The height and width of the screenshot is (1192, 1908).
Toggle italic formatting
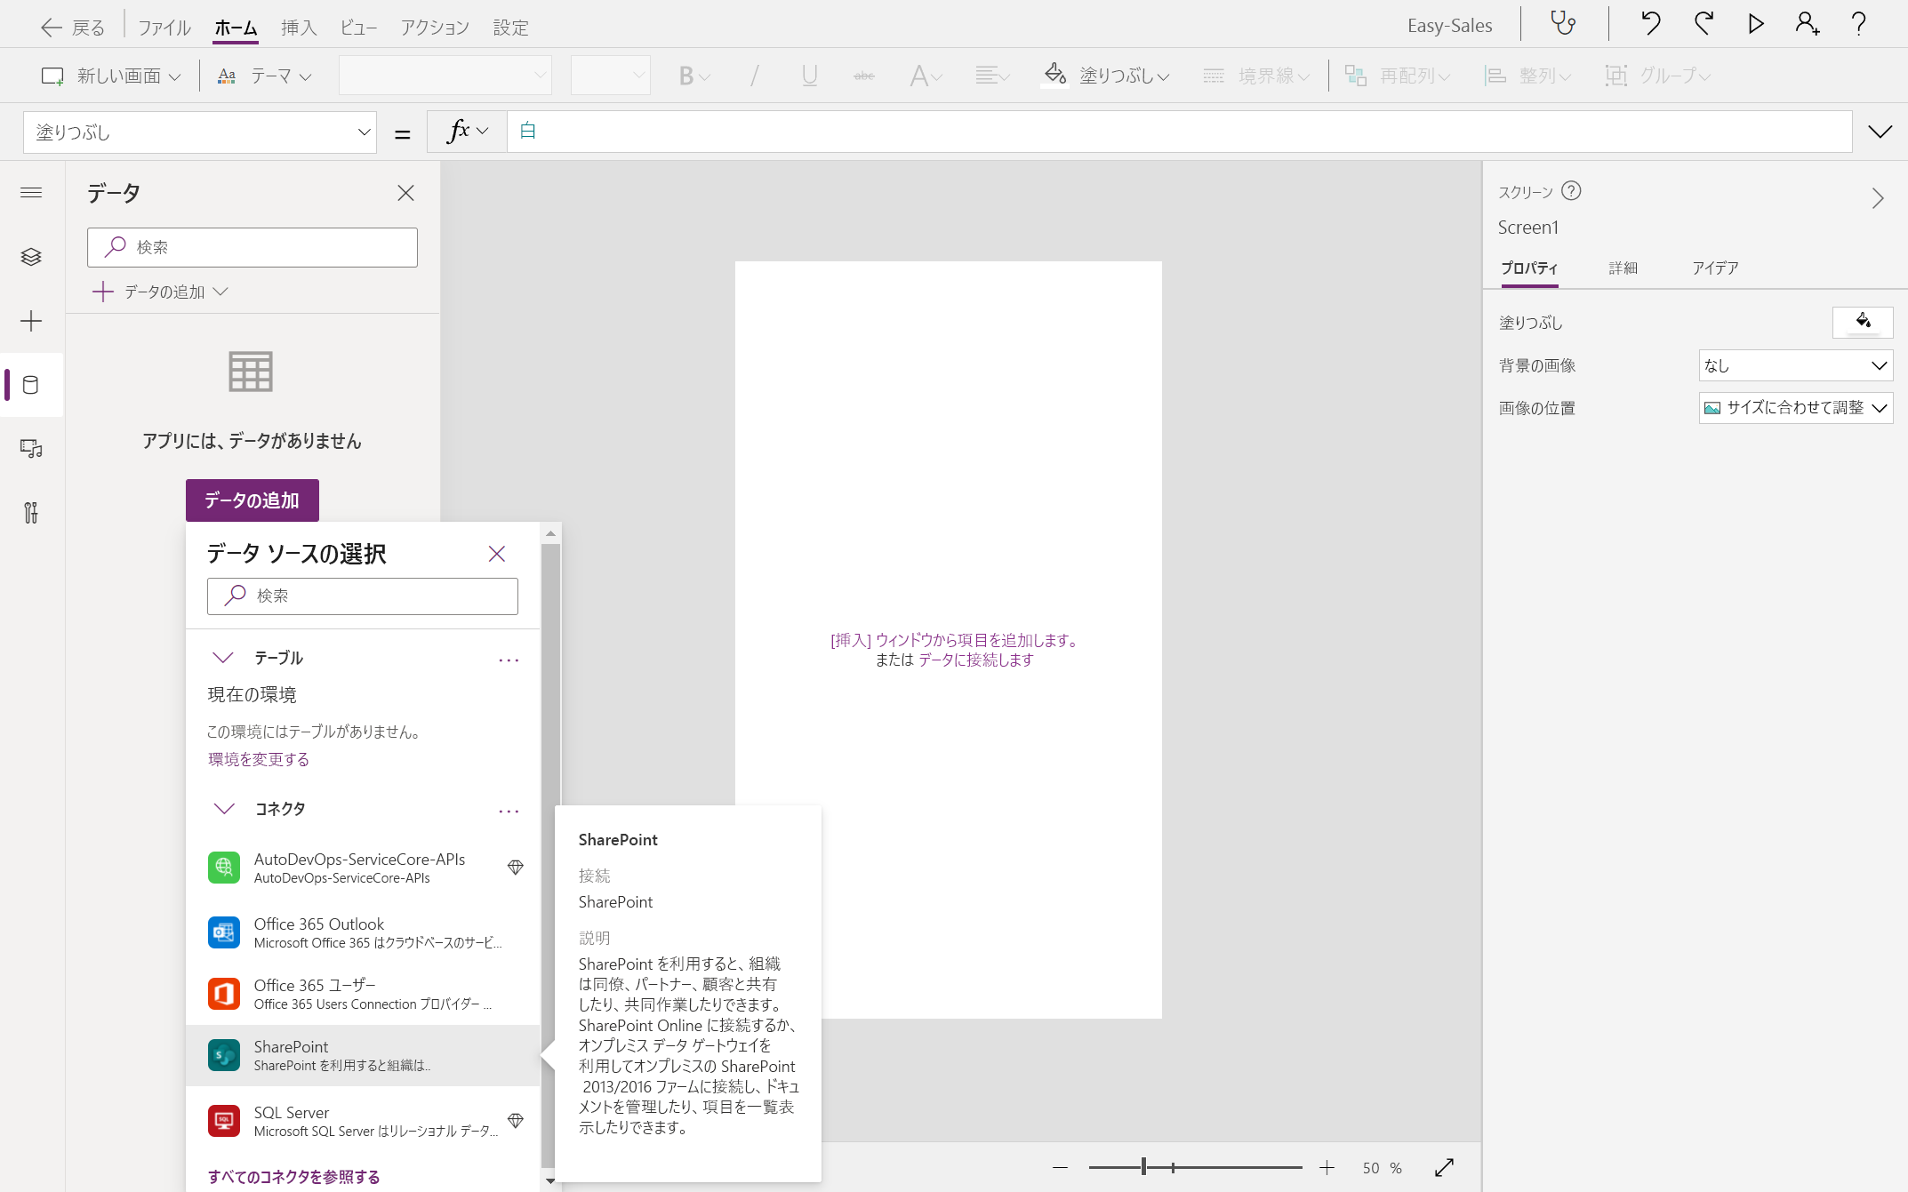click(754, 75)
